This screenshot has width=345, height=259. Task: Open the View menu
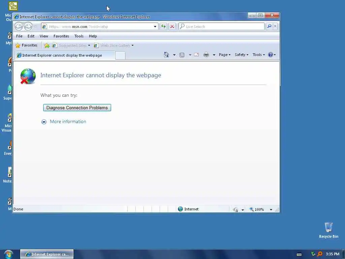(x=44, y=36)
